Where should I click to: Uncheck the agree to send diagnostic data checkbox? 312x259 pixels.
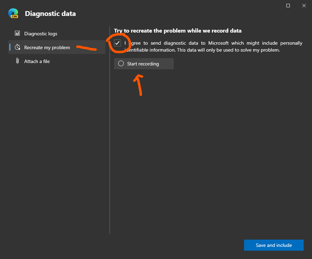pyautogui.click(x=118, y=43)
